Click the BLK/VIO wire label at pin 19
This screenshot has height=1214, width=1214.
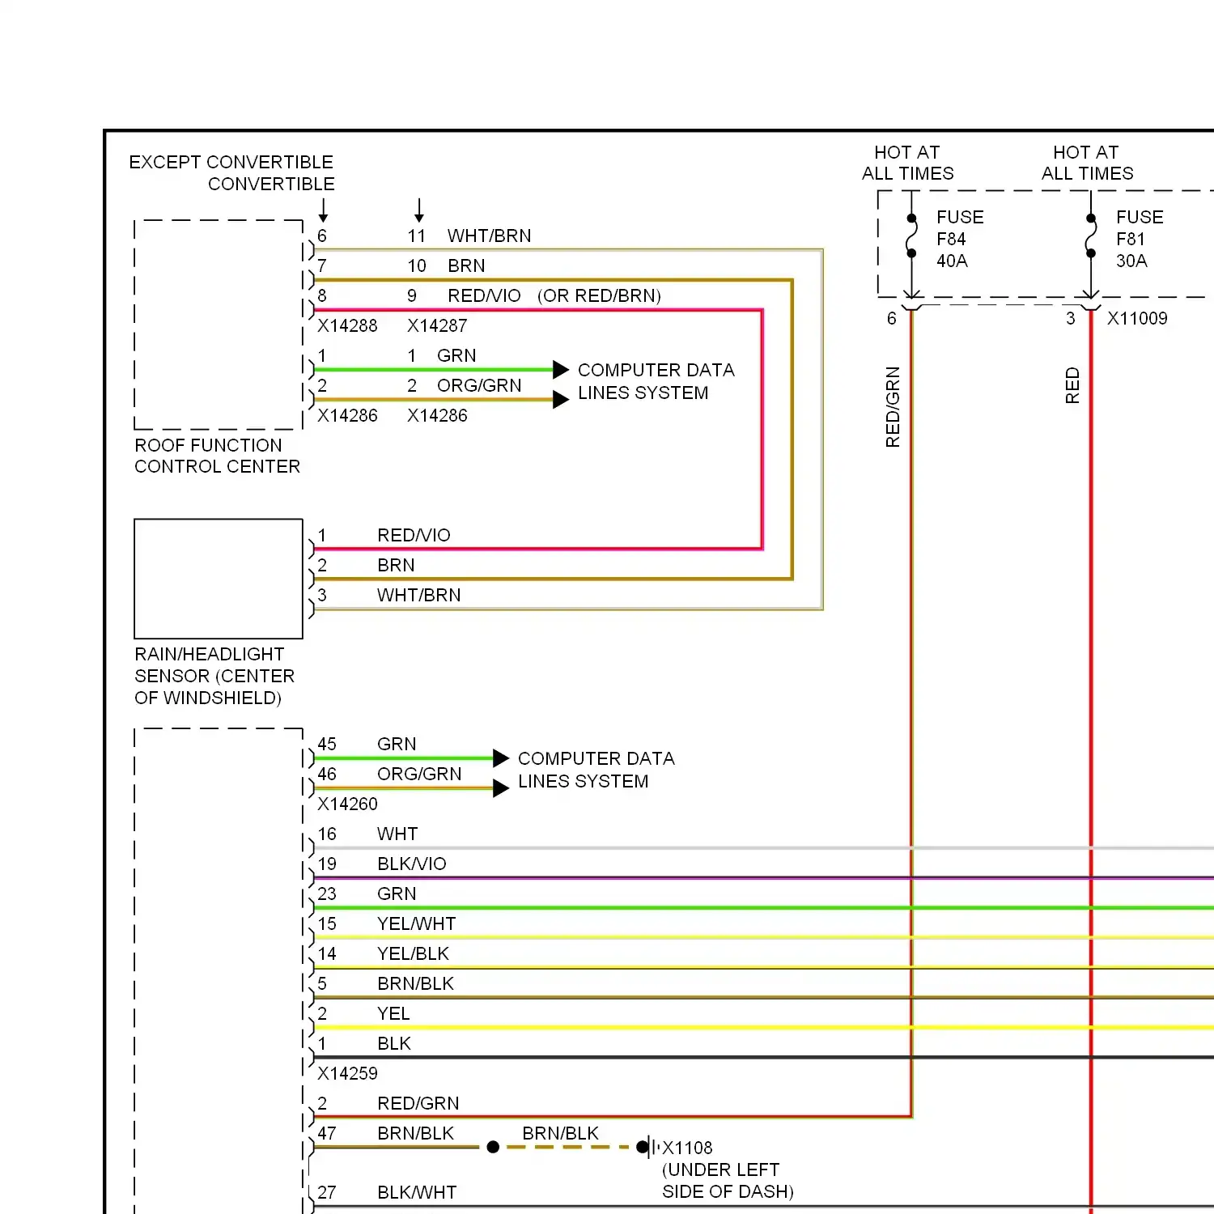(x=412, y=864)
